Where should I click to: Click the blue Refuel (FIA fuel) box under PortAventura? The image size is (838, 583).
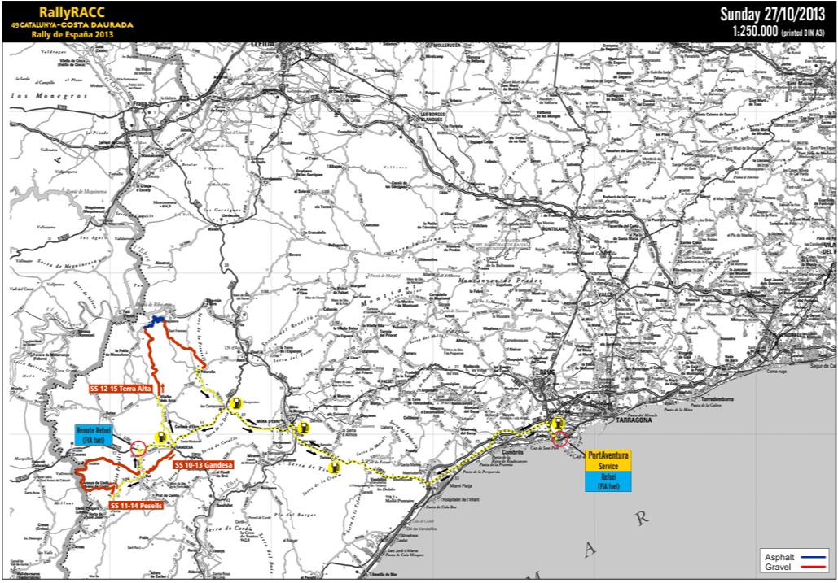[x=608, y=481]
